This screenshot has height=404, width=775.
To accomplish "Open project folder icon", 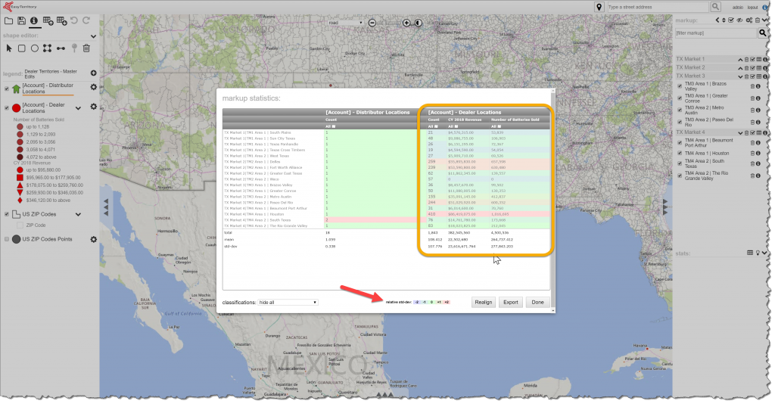I will [x=9, y=20].
